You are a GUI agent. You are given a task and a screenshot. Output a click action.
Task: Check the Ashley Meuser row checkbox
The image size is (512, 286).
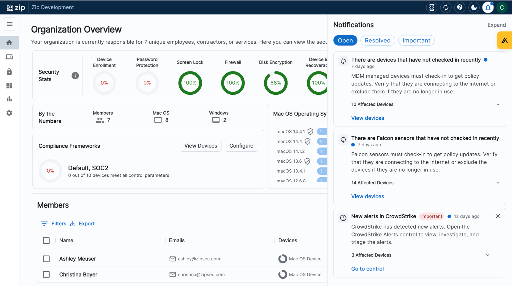point(46,259)
